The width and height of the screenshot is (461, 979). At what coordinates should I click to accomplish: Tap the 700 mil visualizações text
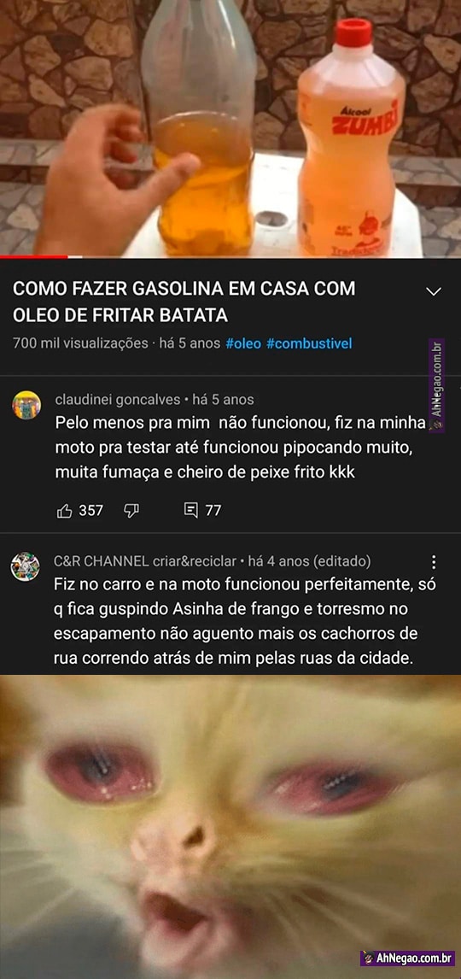[x=80, y=343]
